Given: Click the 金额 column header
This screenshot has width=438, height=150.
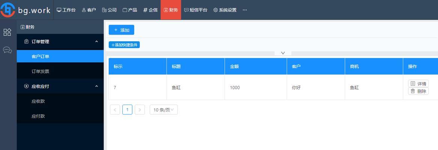Looking at the screenshot, I should tap(256, 66).
